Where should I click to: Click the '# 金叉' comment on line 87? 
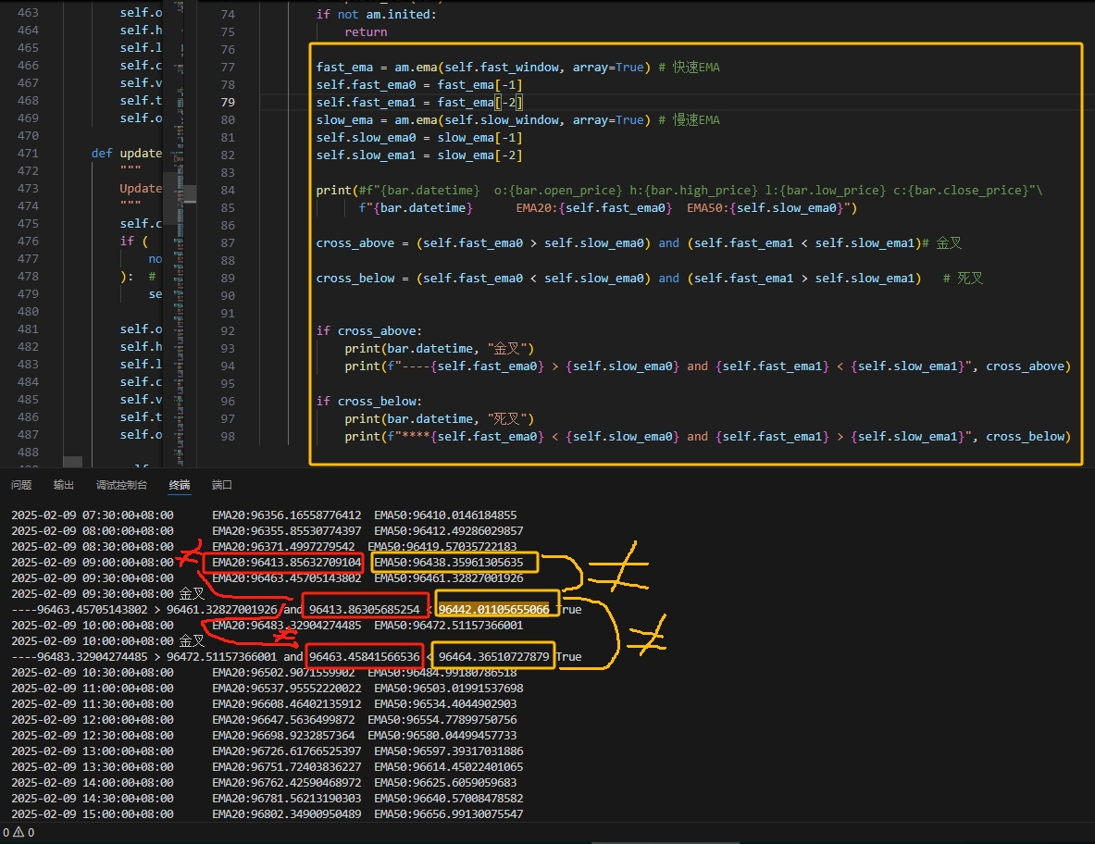[x=942, y=243]
